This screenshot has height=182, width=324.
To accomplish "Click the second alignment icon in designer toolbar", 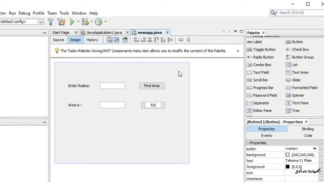I will [x=143, y=40].
